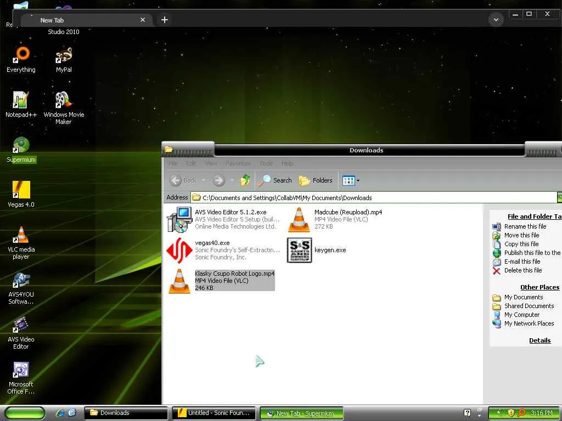Go up one folder level

pyautogui.click(x=245, y=180)
